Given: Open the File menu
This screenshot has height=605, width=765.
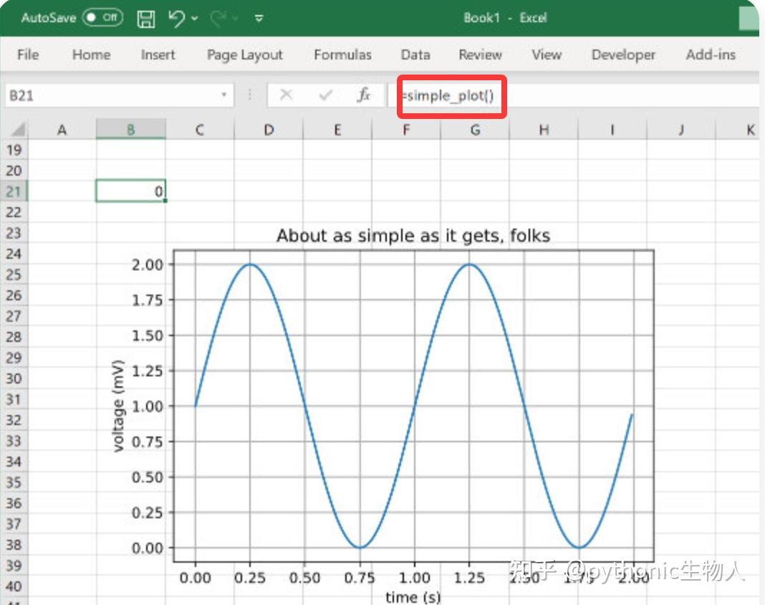Looking at the screenshot, I should tap(28, 54).
